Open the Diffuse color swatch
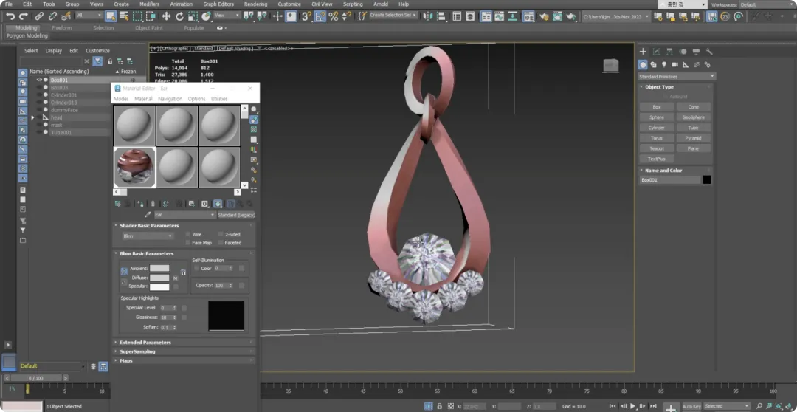The width and height of the screenshot is (797, 412). [159, 278]
